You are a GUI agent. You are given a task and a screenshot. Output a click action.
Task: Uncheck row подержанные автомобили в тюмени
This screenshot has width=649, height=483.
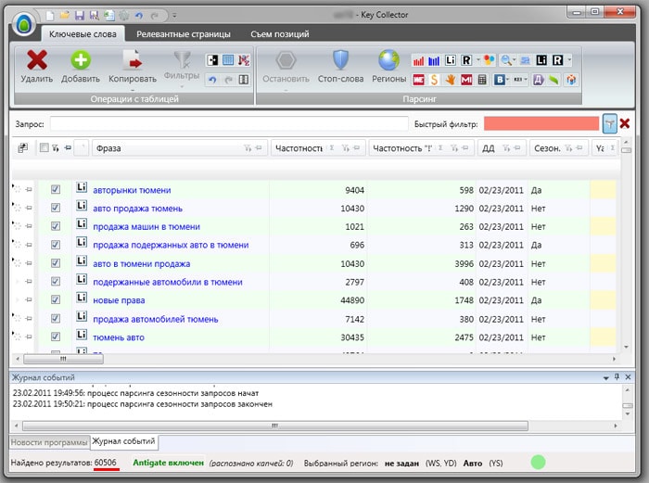point(56,282)
